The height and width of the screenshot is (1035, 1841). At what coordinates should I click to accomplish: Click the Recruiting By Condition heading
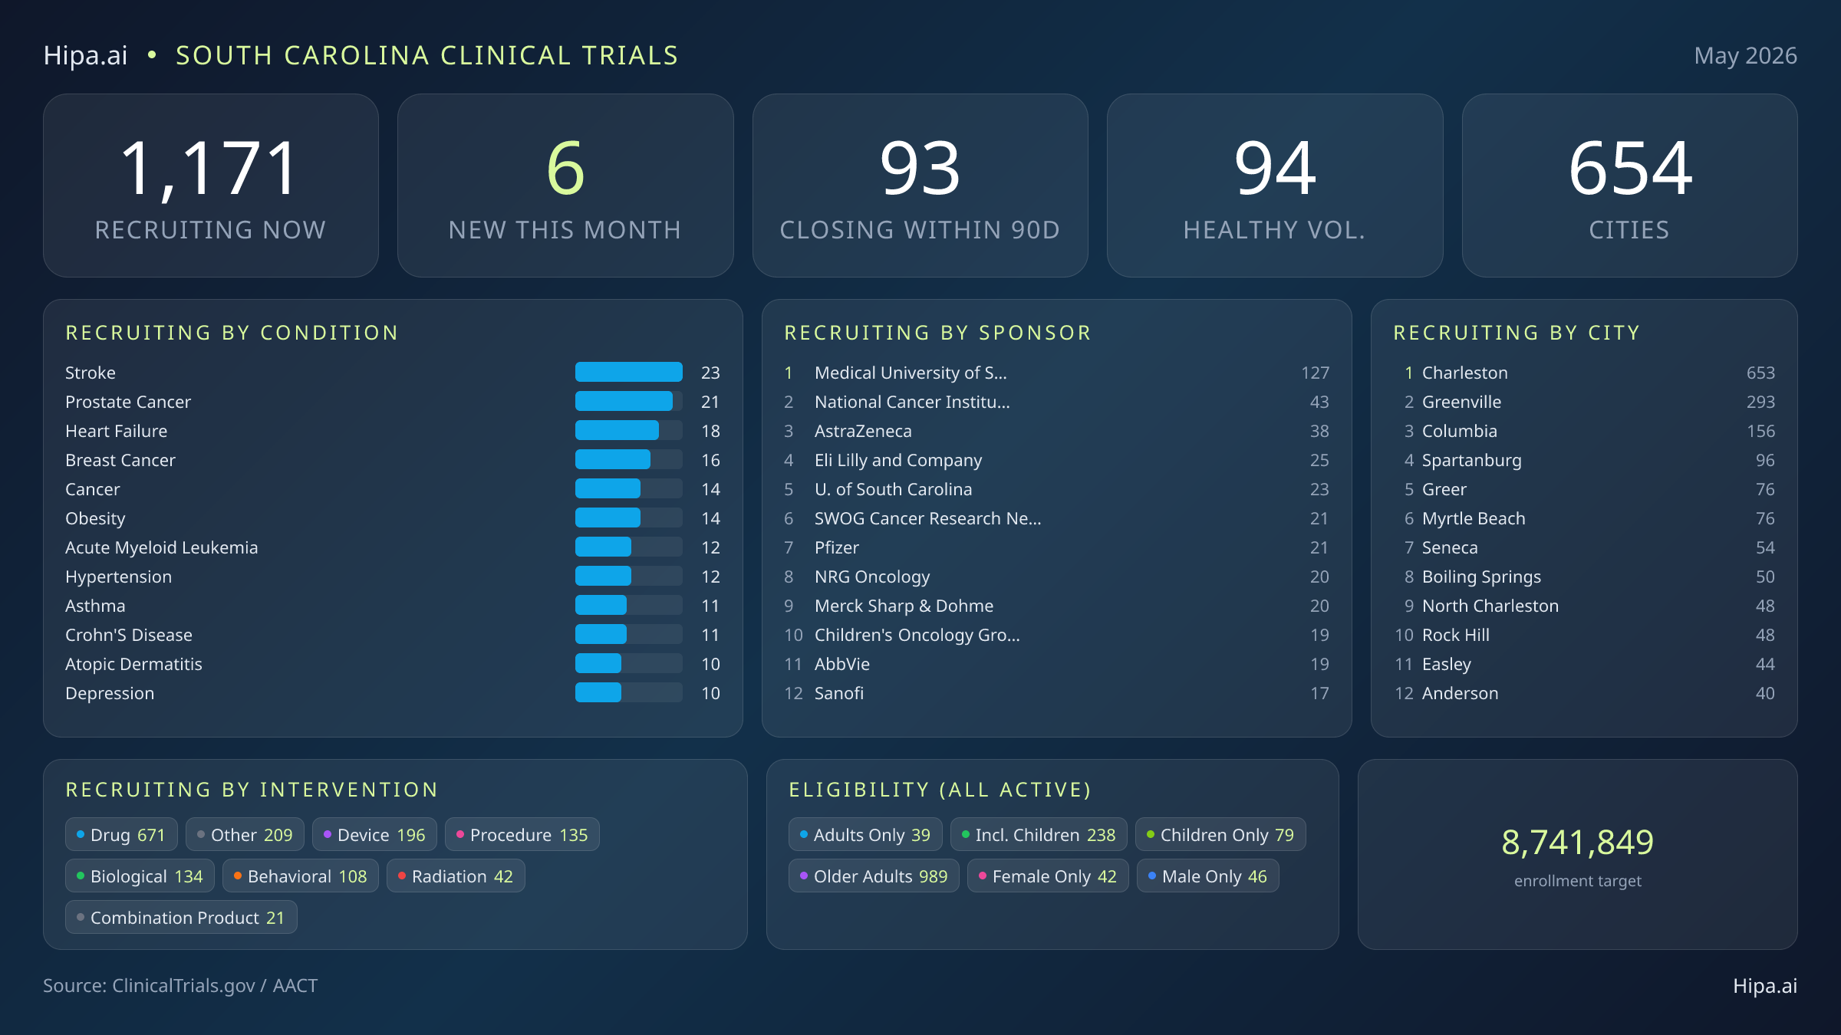tap(232, 333)
